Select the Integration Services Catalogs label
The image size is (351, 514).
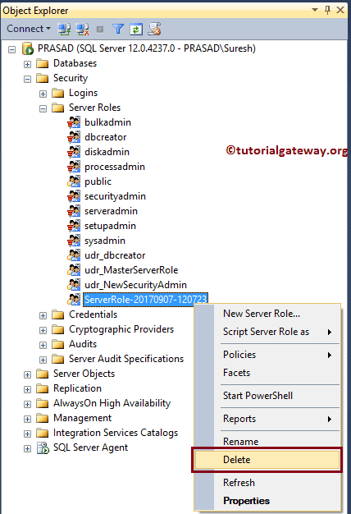(116, 433)
